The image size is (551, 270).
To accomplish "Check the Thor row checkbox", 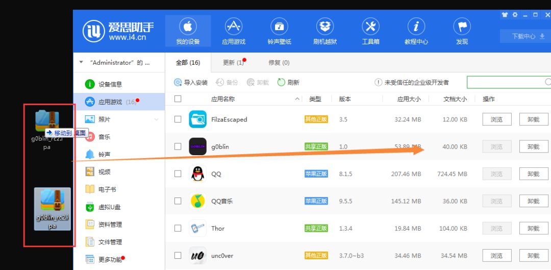I will pos(178,228).
